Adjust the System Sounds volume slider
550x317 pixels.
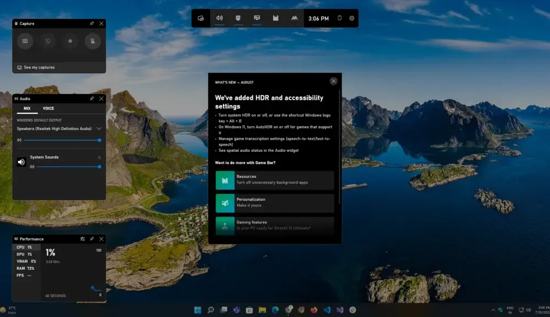point(69,167)
